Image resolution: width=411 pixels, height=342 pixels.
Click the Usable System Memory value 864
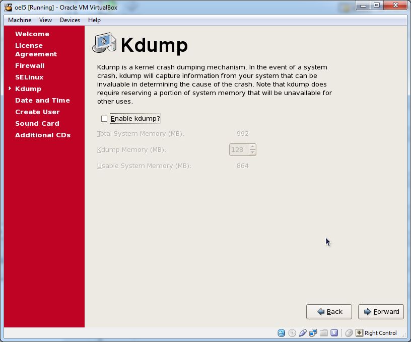(x=243, y=165)
